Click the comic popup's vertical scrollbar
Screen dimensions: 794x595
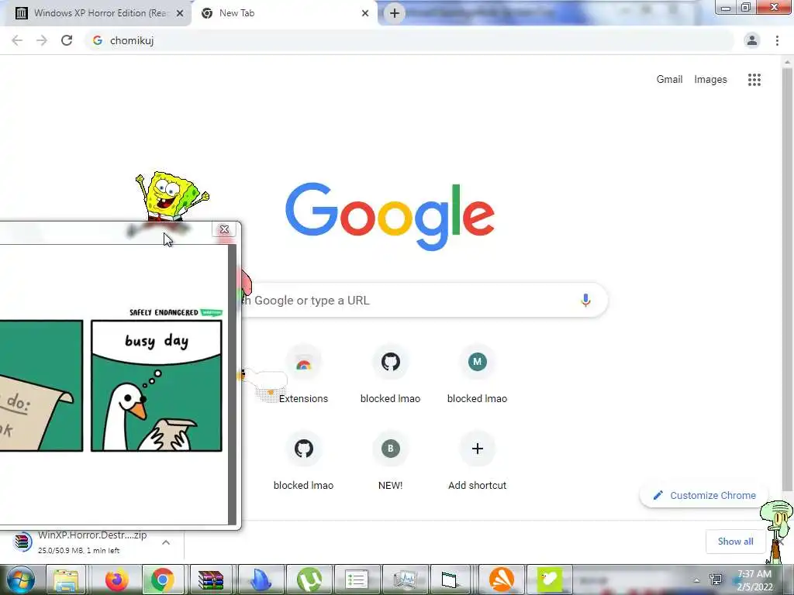(x=232, y=384)
